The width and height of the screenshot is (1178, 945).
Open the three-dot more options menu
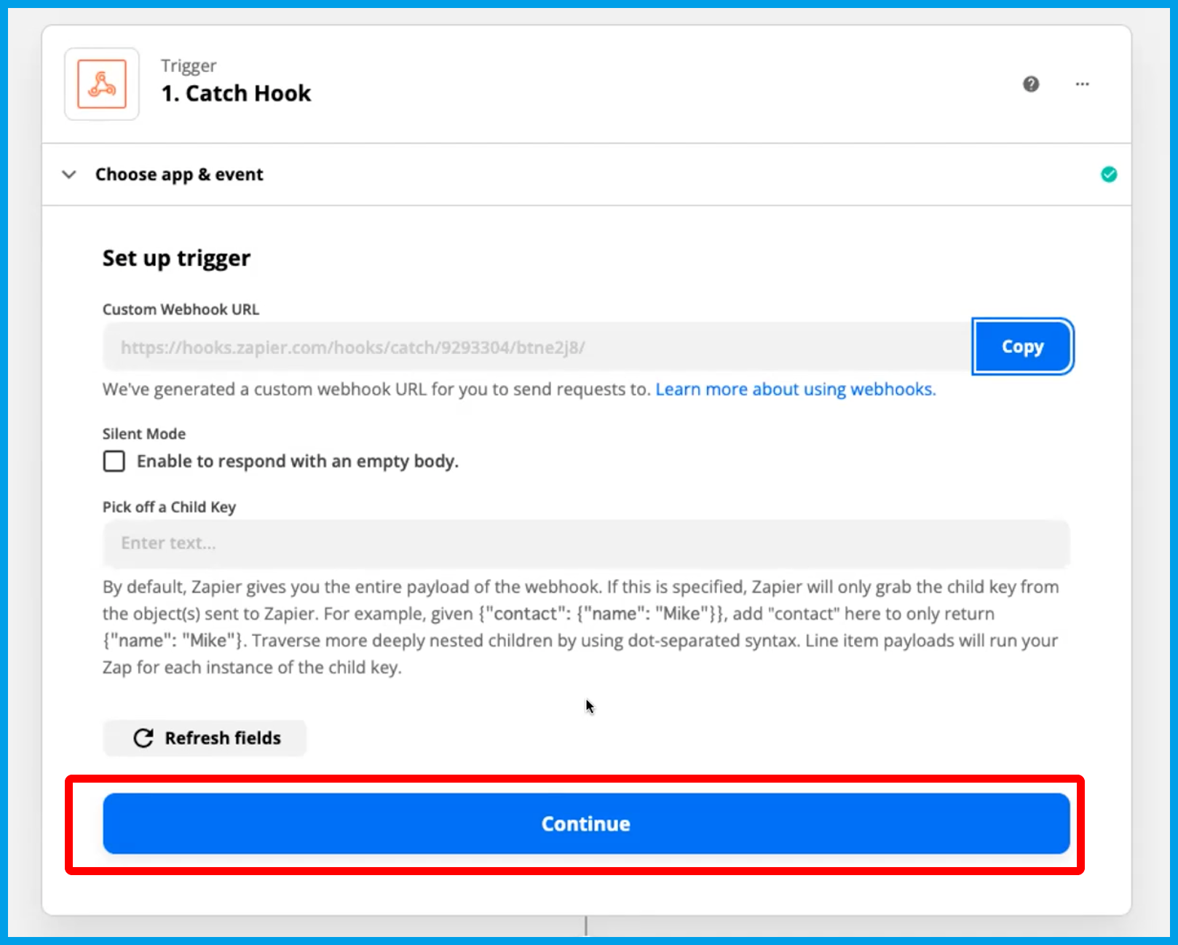click(1082, 84)
